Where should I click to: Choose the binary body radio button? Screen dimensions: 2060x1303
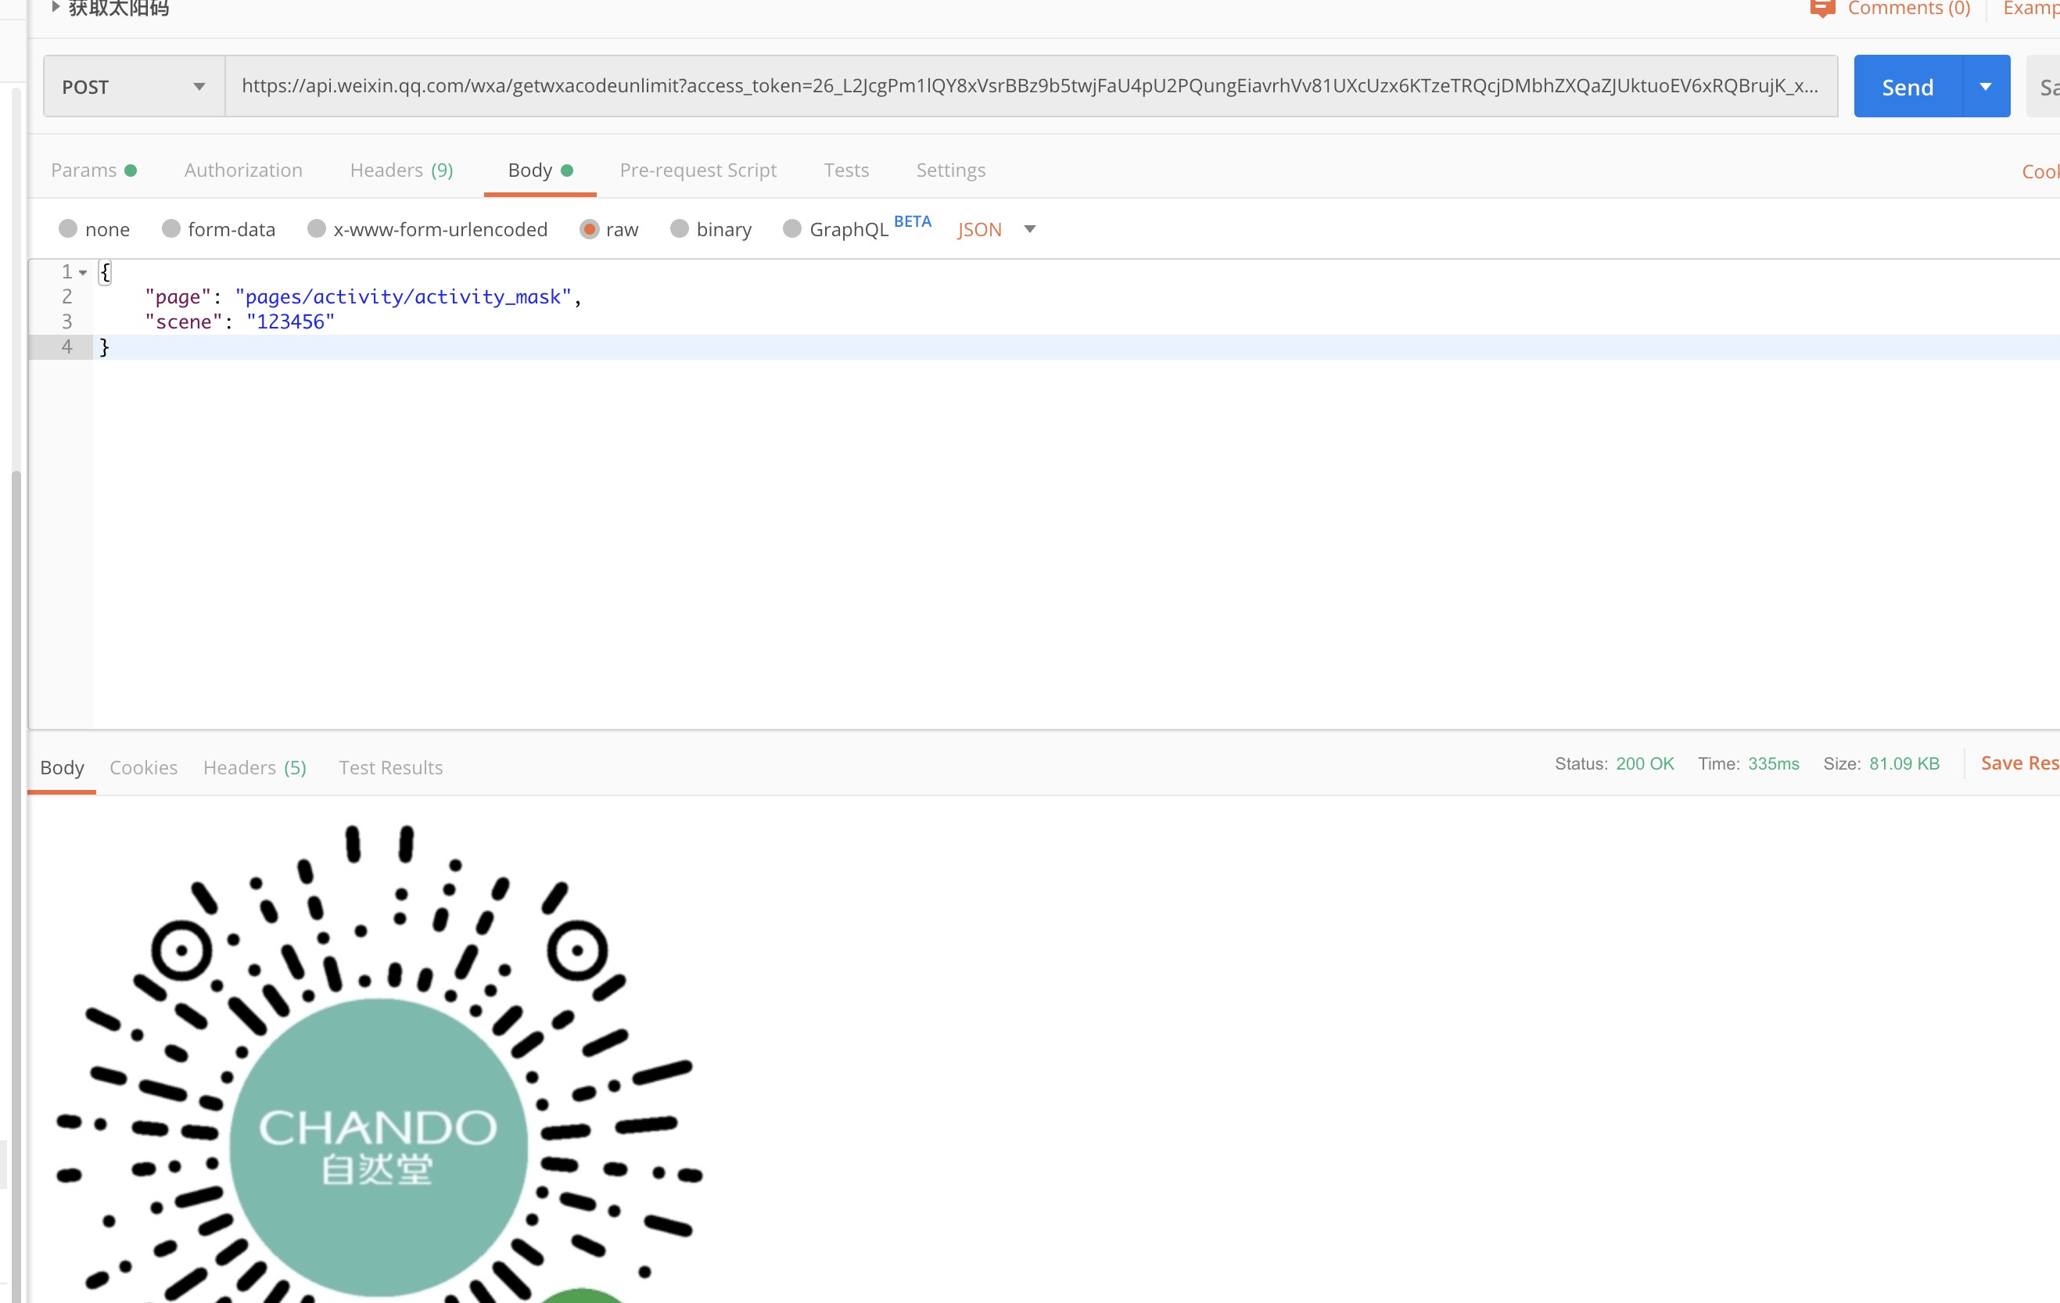[x=680, y=228]
